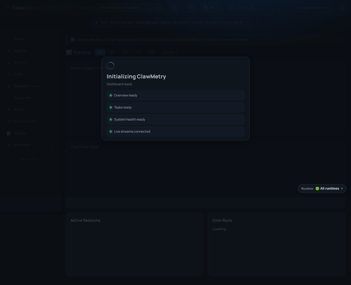Click the Loading... text under Cron Runs
Screen dimensions: 351x285
221,229
